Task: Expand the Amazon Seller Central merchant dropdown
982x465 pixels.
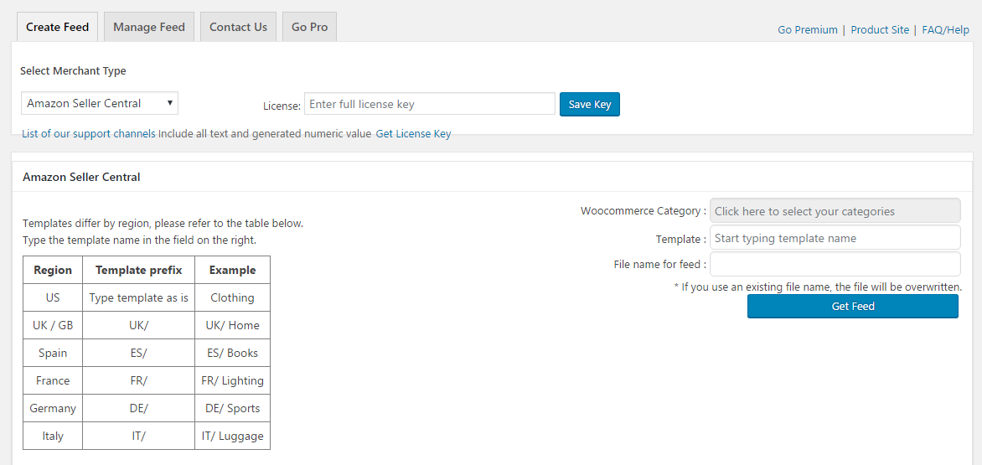Action: coord(100,103)
